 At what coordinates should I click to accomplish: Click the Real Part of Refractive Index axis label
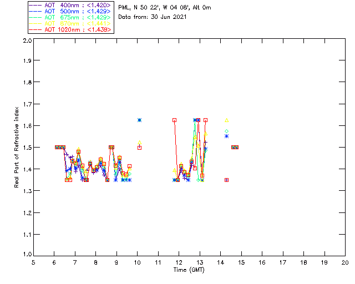17,147
